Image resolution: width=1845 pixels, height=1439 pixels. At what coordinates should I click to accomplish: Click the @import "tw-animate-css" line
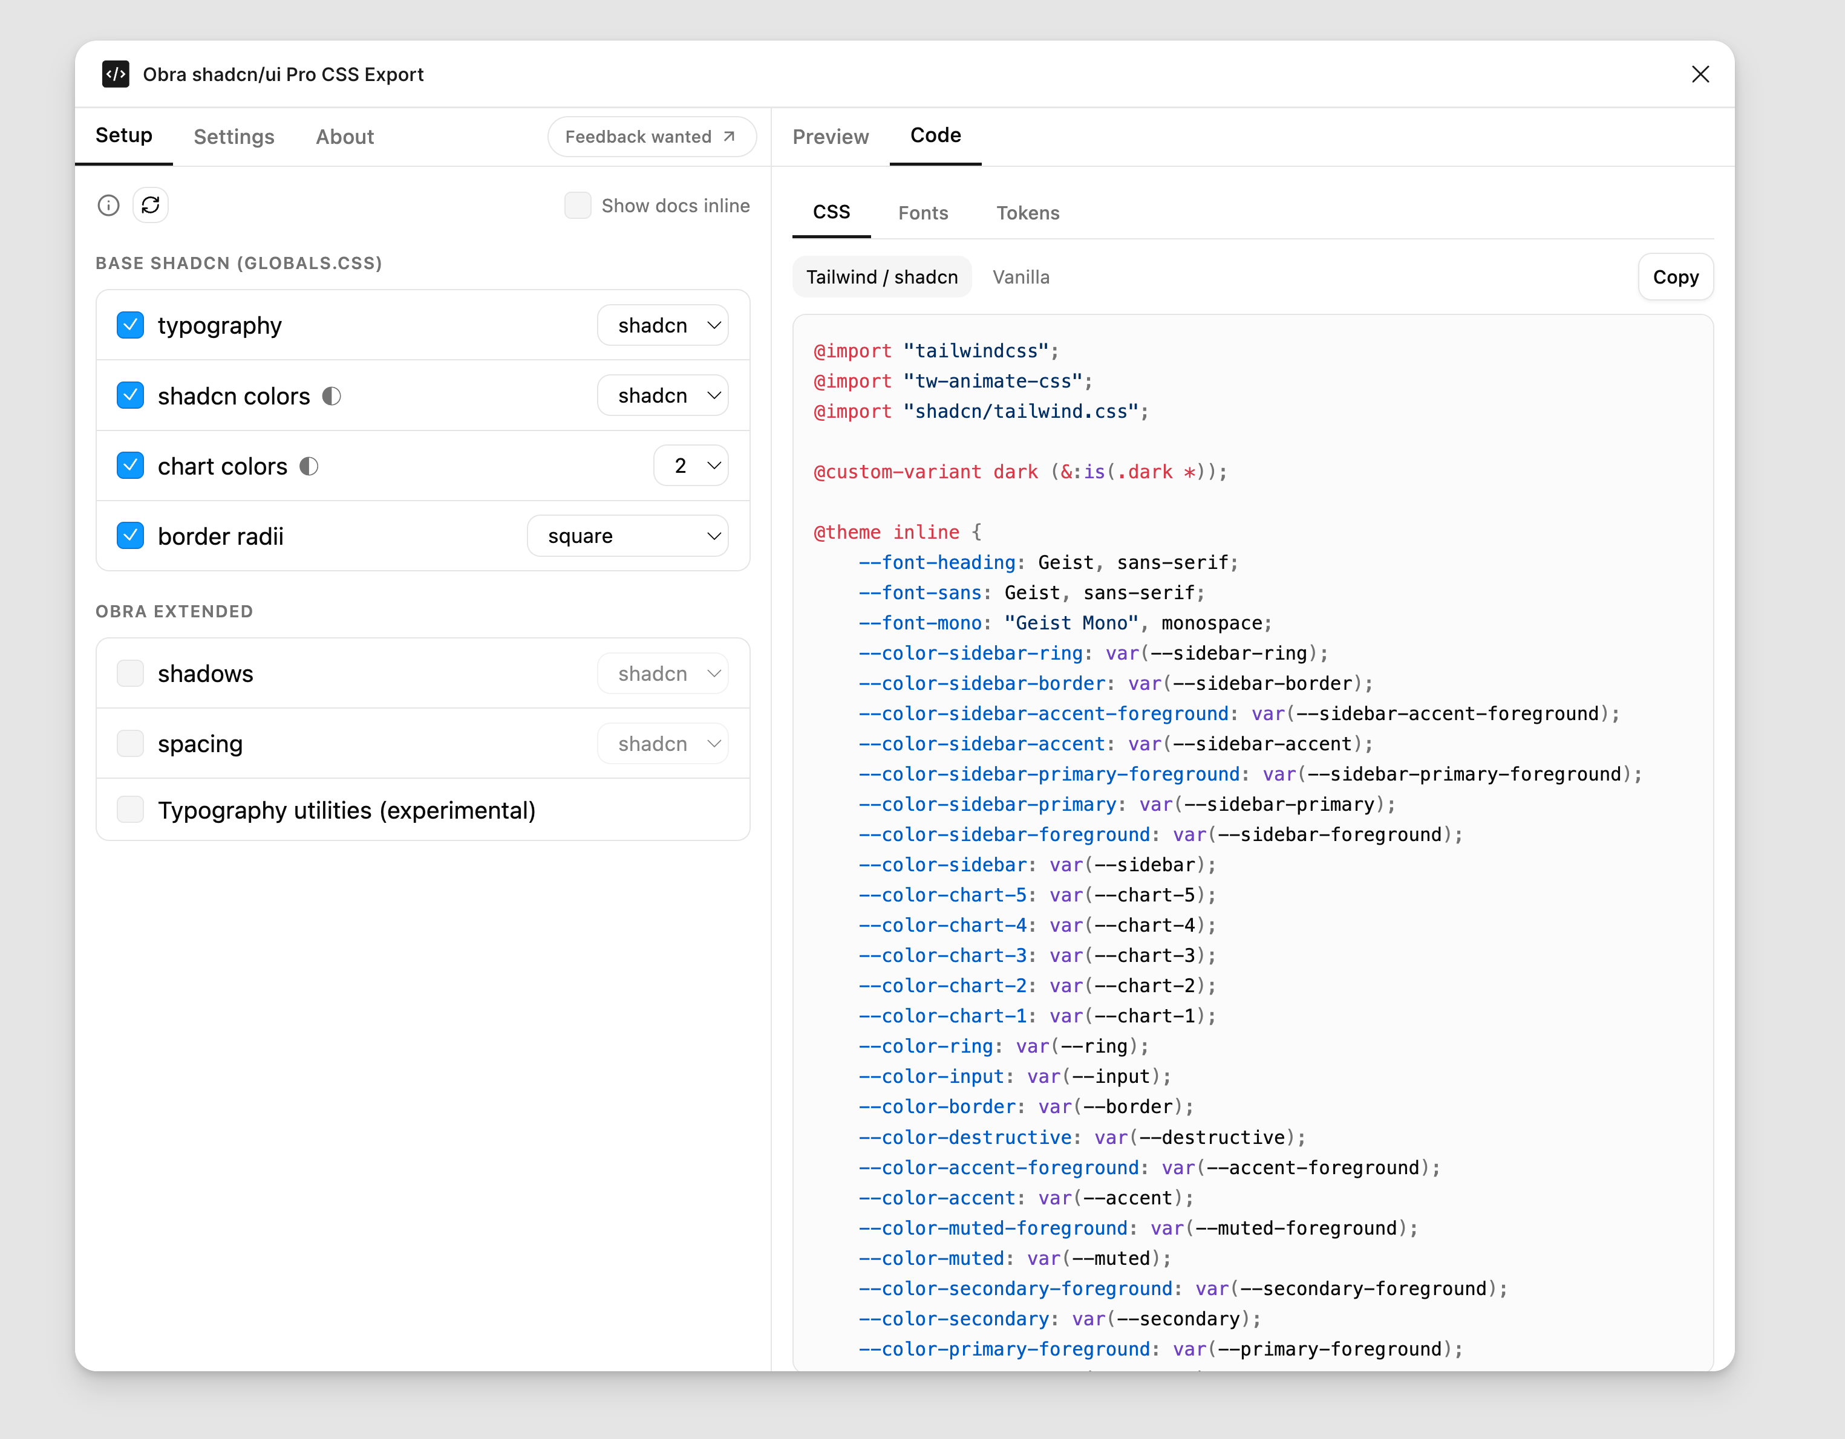point(953,381)
